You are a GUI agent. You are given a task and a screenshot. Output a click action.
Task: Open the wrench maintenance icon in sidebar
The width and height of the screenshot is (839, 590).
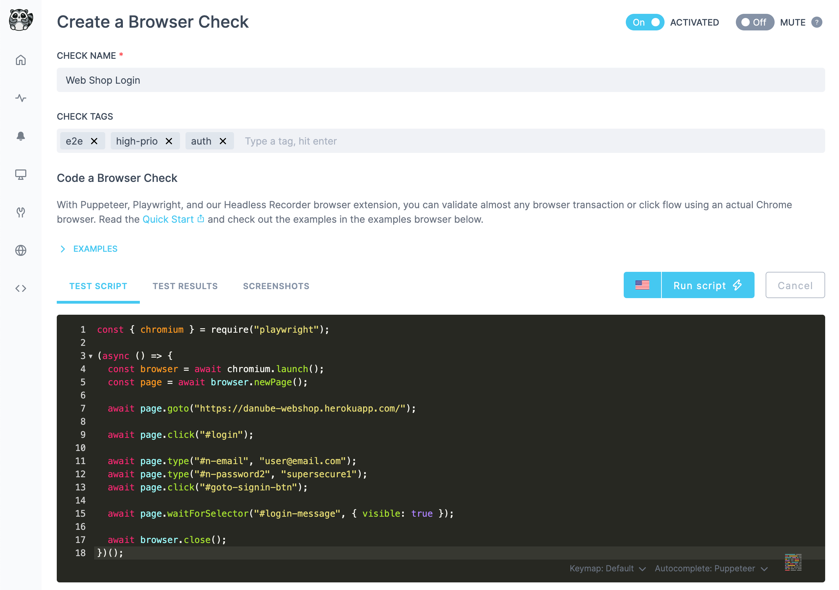(x=21, y=212)
